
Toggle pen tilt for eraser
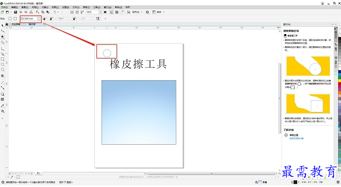coord(51,19)
